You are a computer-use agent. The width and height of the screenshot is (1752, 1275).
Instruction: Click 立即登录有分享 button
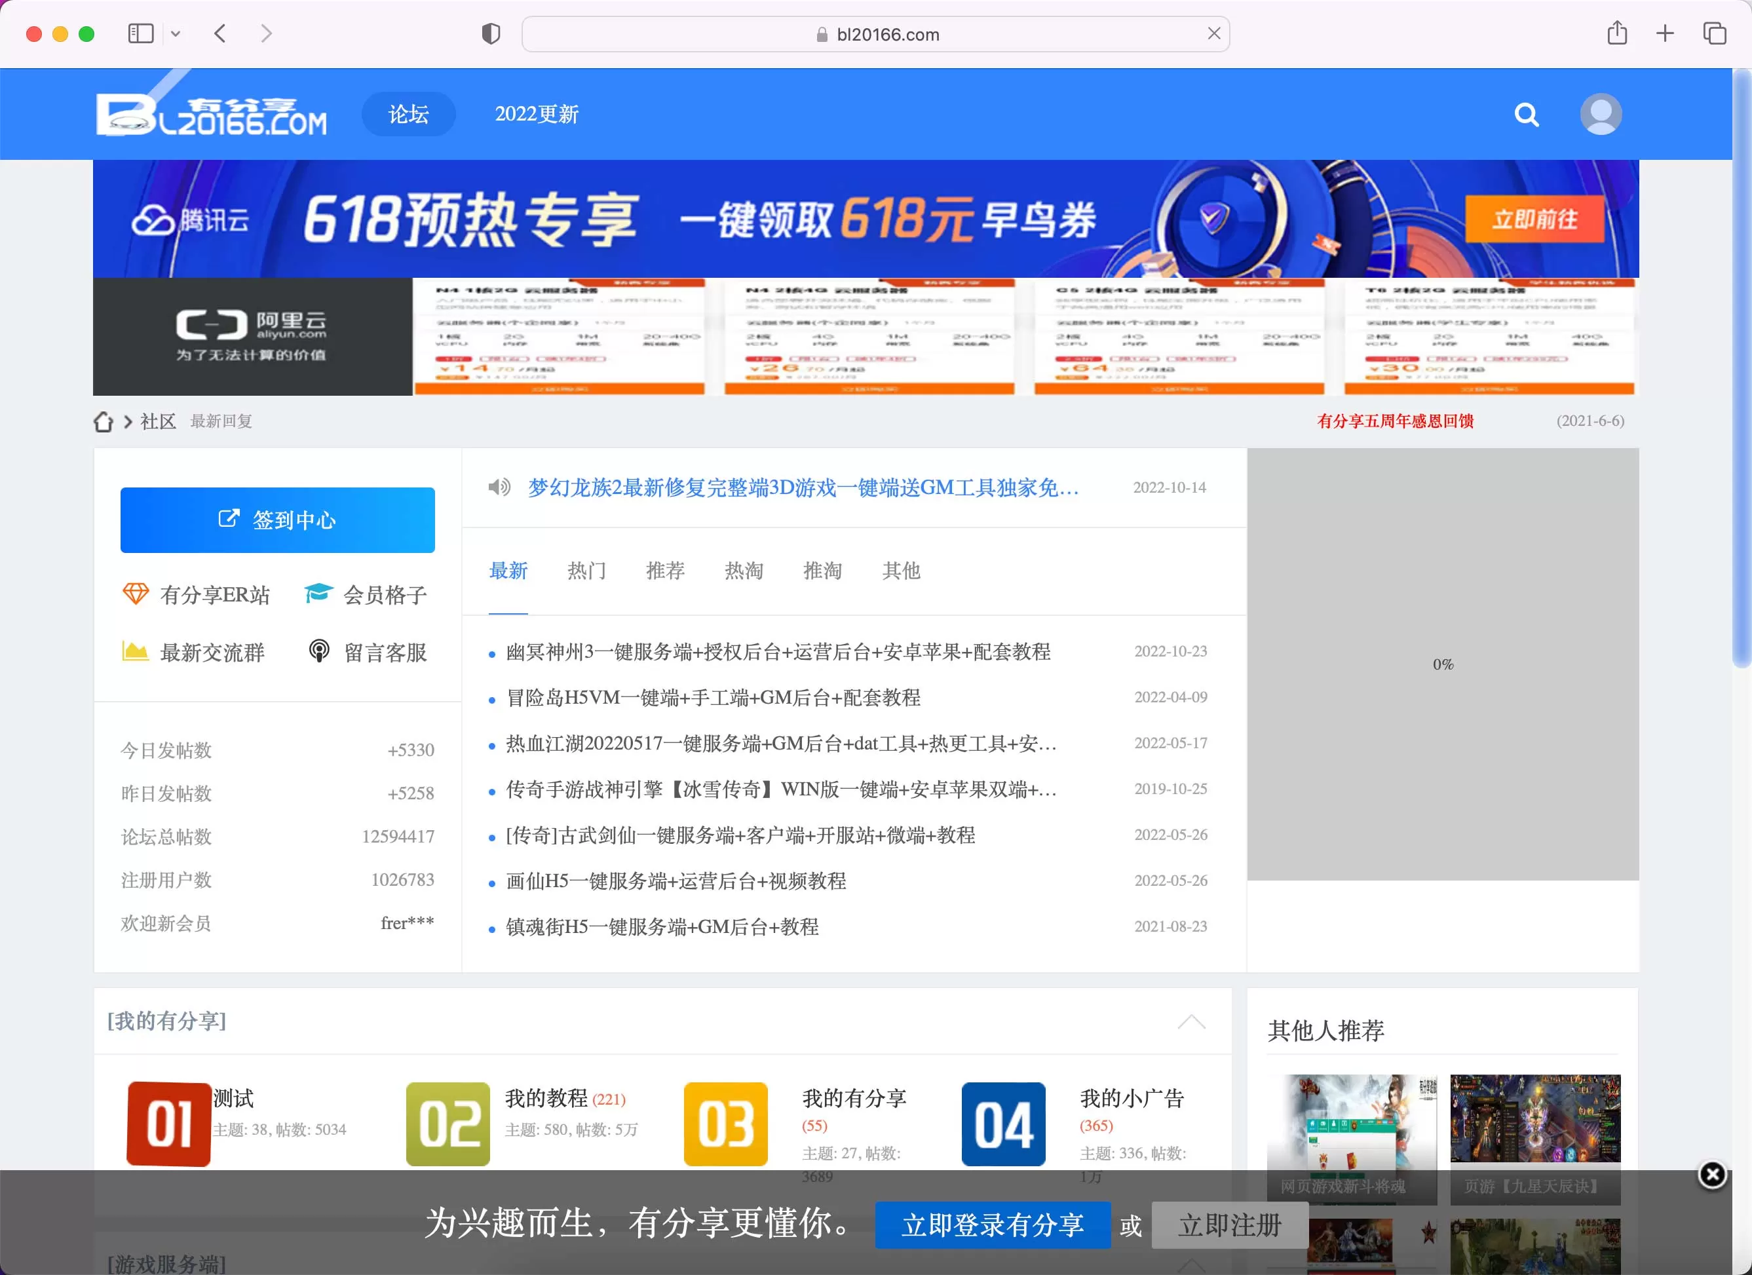[993, 1225]
